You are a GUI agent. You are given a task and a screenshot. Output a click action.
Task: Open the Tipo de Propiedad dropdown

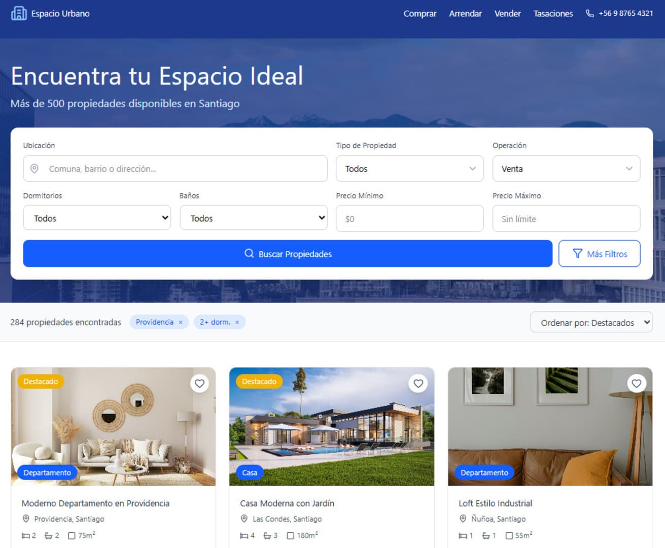[x=409, y=168]
